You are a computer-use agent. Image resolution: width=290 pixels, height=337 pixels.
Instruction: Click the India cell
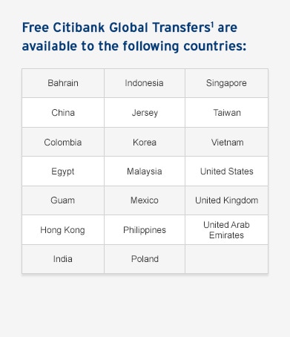[x=63, y=259]
